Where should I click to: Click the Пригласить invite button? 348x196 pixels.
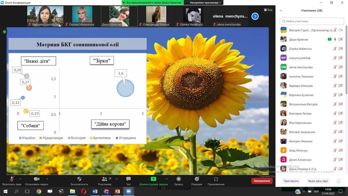[x=291, y=181]
